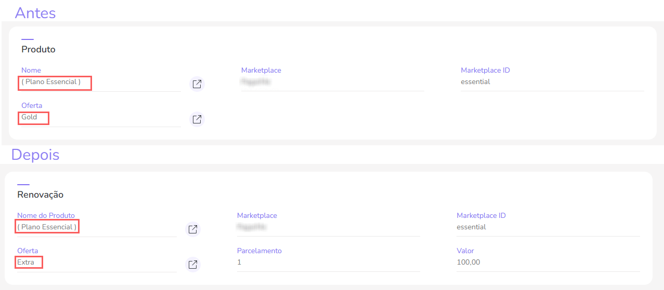The width and height of the screenshot is (664, 290).
Task: Click the Marketplace field in Produto card
Action: [x=332, y=82]
